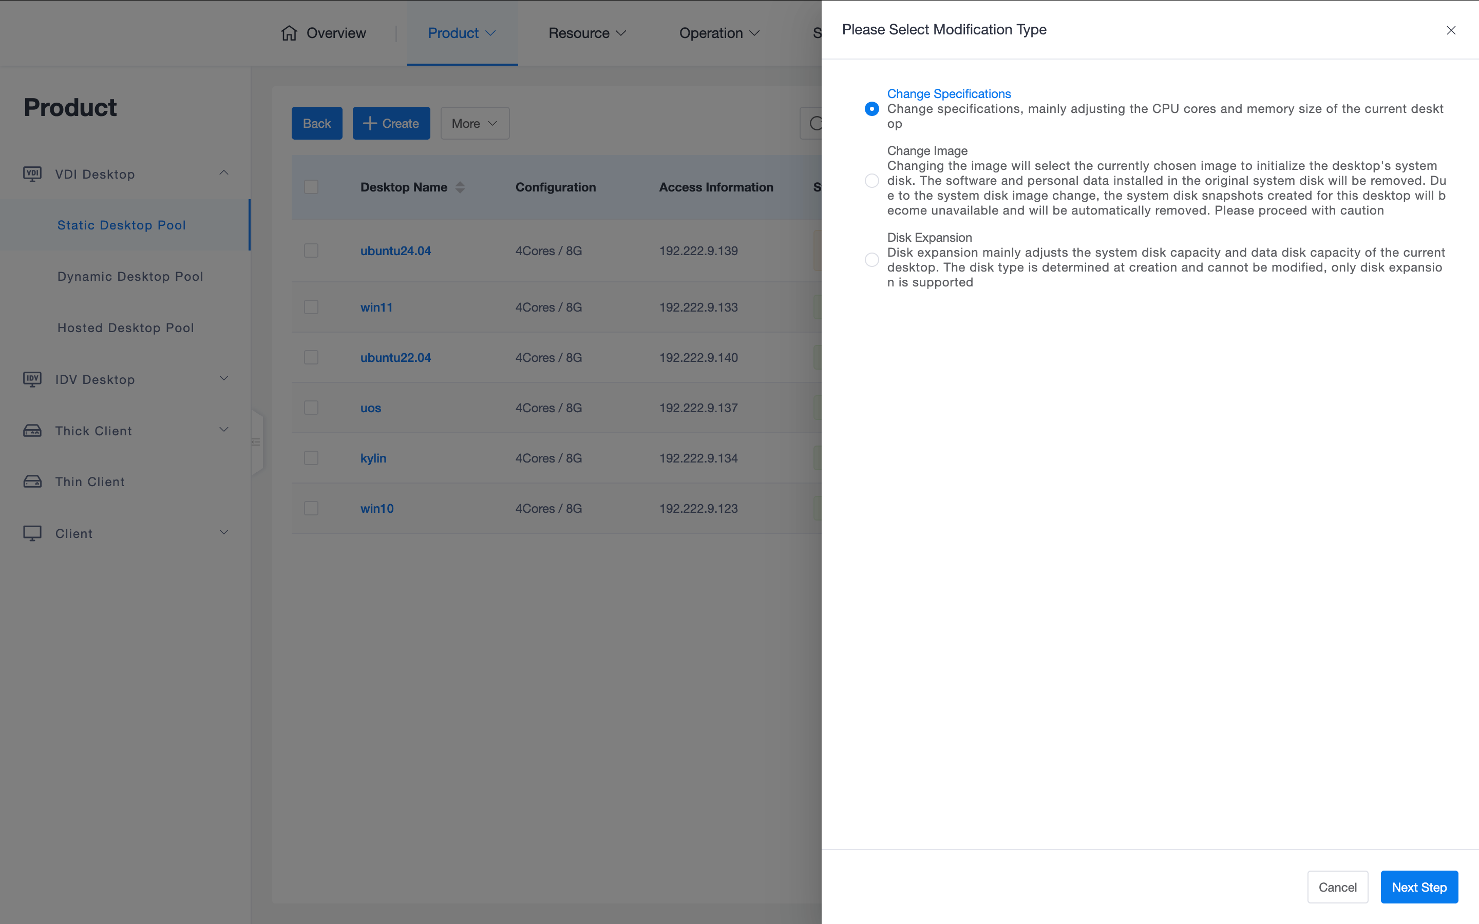Image resolution: width=1479 pixels, height=924 pixels.
Task: Check the ubuntu24.04 row checkbox
Action: click(311, 251)
